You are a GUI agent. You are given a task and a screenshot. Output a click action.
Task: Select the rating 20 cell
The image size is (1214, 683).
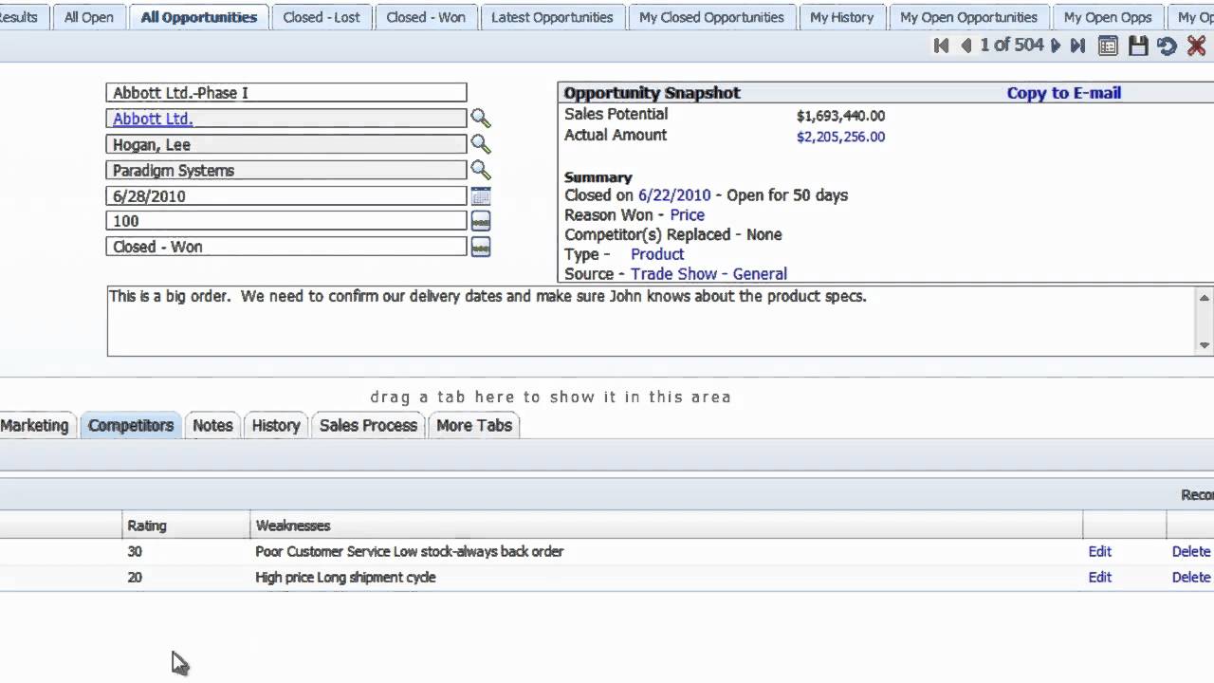135,577
